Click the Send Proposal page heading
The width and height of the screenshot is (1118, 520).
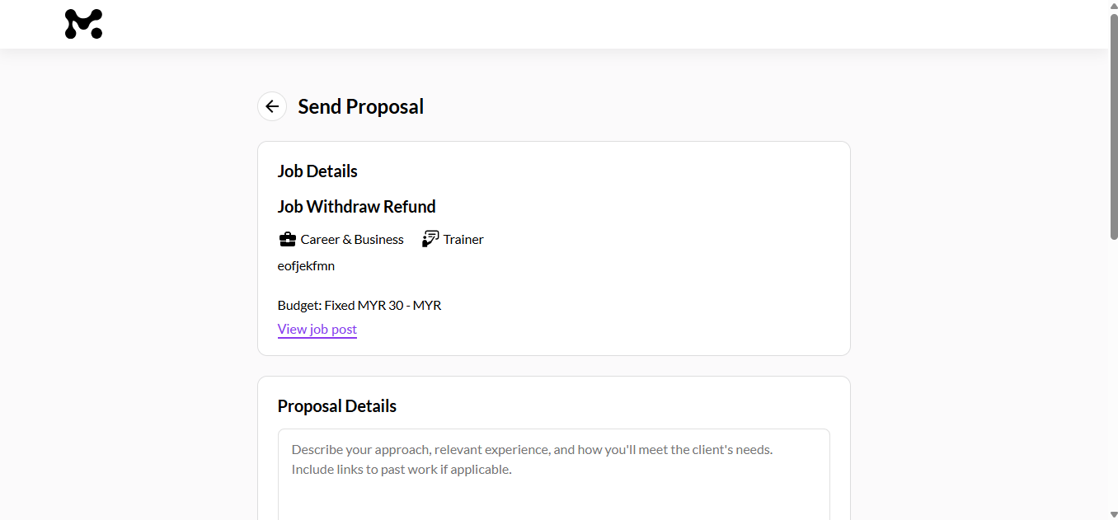pos(360,106)
